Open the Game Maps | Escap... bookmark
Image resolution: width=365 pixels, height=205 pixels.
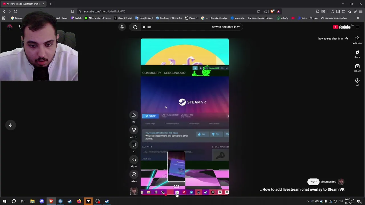[x=261, y=18]
